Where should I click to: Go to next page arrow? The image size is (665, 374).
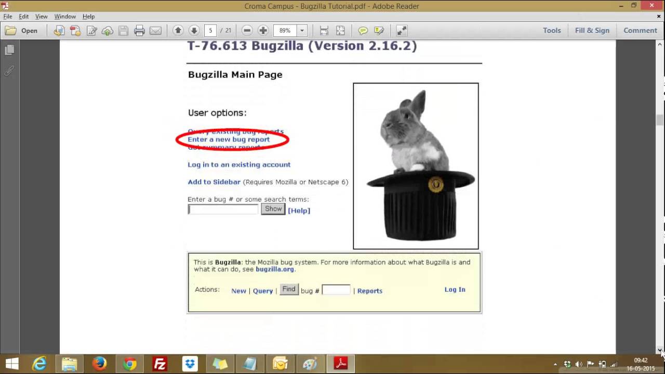pos(194,31)
